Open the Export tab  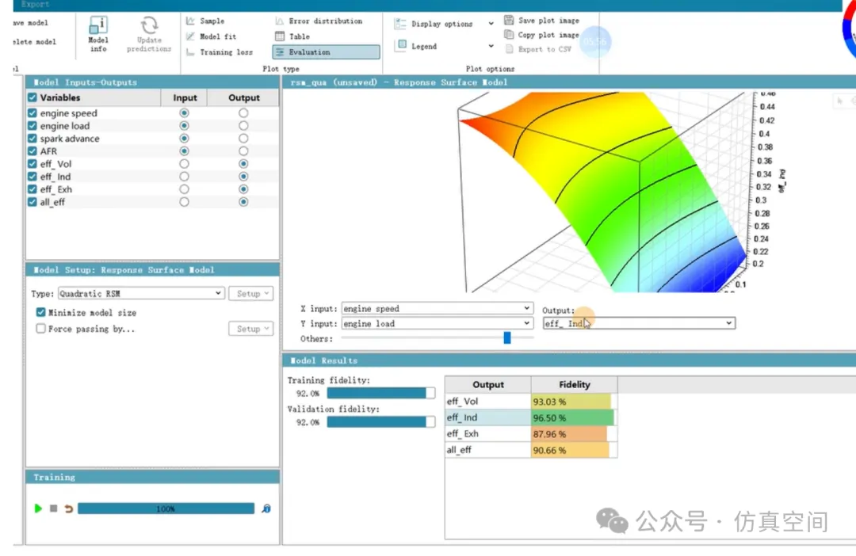36,5
